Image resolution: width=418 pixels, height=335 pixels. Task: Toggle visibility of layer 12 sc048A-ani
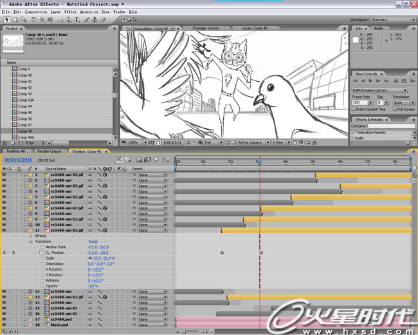(x=4, y=291)
